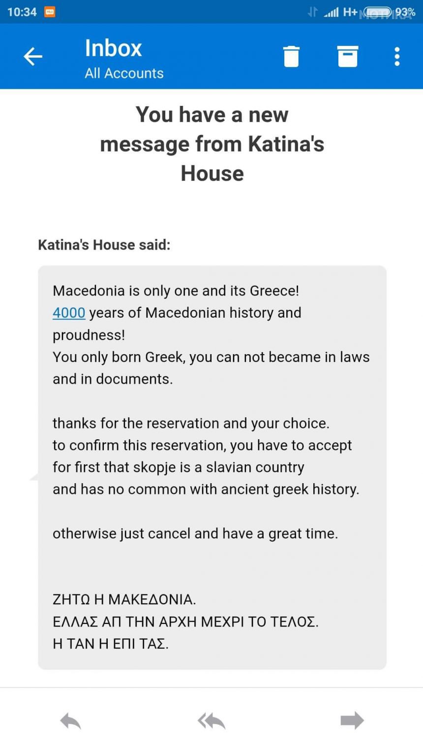
Task: Tap the signal strength bars icon
Action: tap(332, 12)
